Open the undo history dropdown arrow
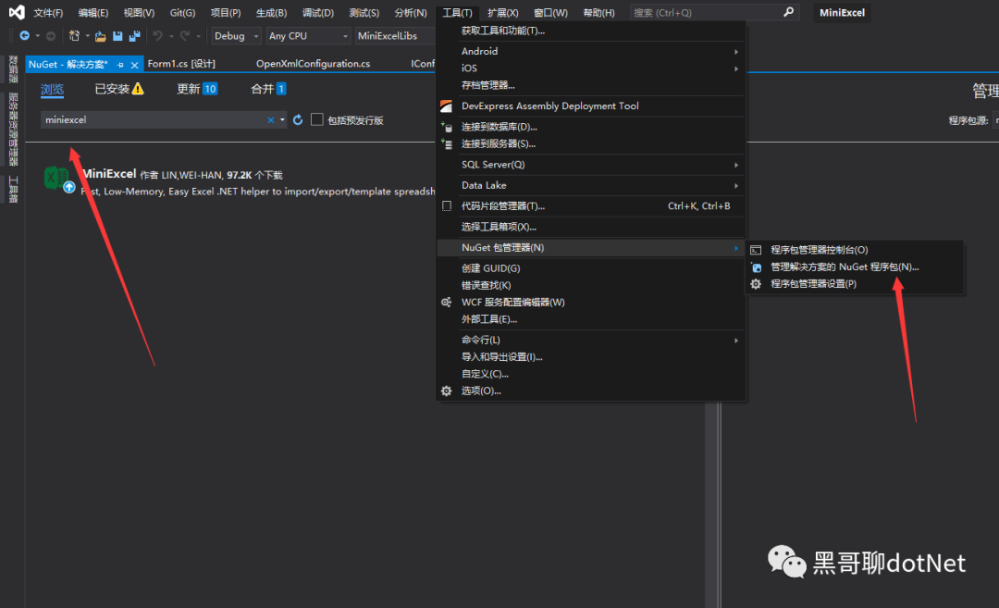This screenshot has width=999, height=608. pyautogui.click(x=171, y=36)
